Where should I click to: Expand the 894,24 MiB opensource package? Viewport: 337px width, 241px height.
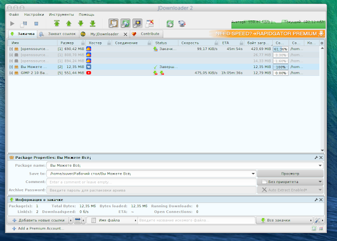point(11,61)
